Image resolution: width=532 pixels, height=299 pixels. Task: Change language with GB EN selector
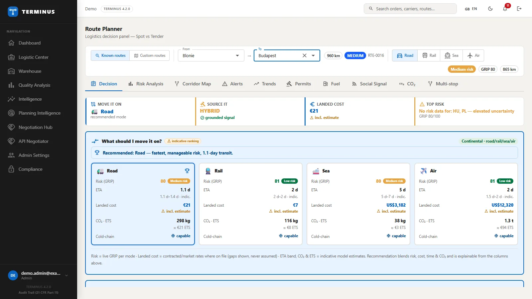[471, 9]
